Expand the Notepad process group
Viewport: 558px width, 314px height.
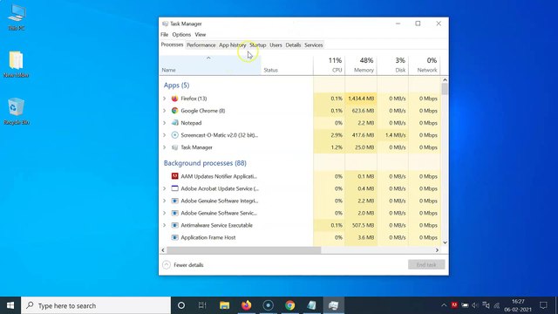coord(165,123)
